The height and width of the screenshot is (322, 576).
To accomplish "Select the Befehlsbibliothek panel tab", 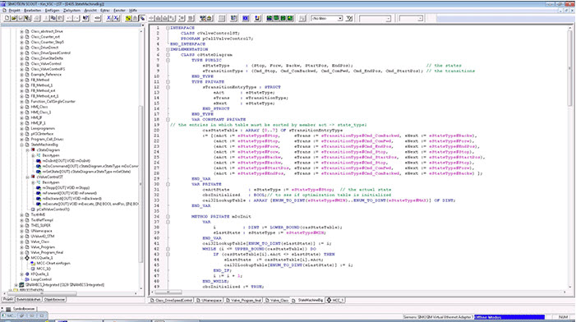I will click(x=29, y=300).
